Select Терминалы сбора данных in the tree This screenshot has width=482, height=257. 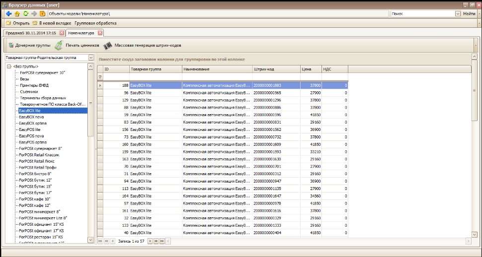coord(43,98)
